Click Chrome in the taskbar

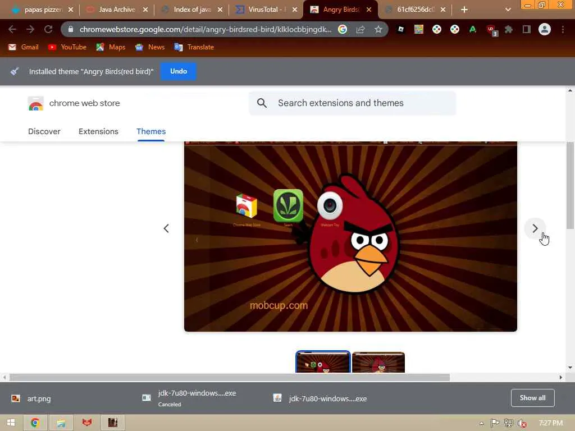click(35, 423)
